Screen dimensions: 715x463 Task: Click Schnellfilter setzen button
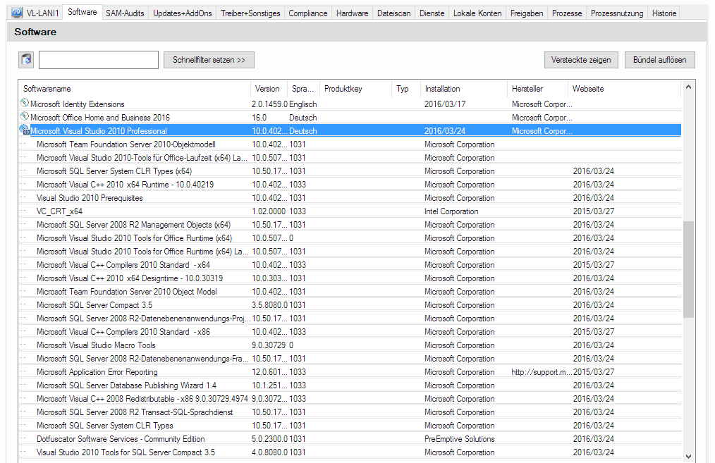click(x=209, y=60)
